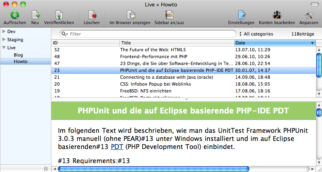Click ID cell 20
The height and width of the screenshot is (172, 322).
click(57, 84)
